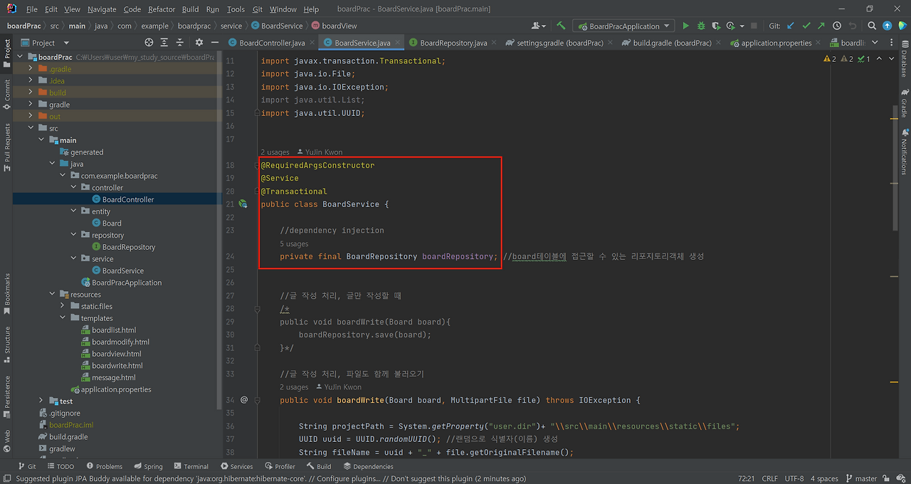Open the Problems tool window
Screen dimensions: 911x484
pos(105,466)
